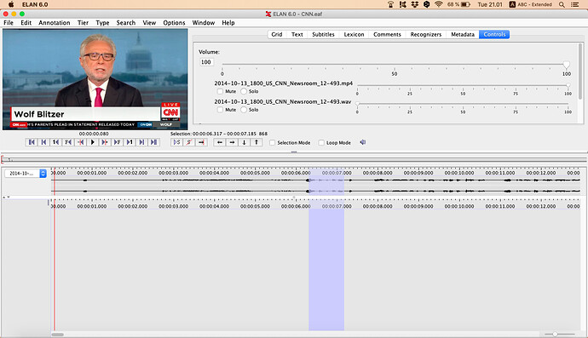The image size is (588, 338).
Task: Switch to the Recognizers tab
Action: point(425,34)
